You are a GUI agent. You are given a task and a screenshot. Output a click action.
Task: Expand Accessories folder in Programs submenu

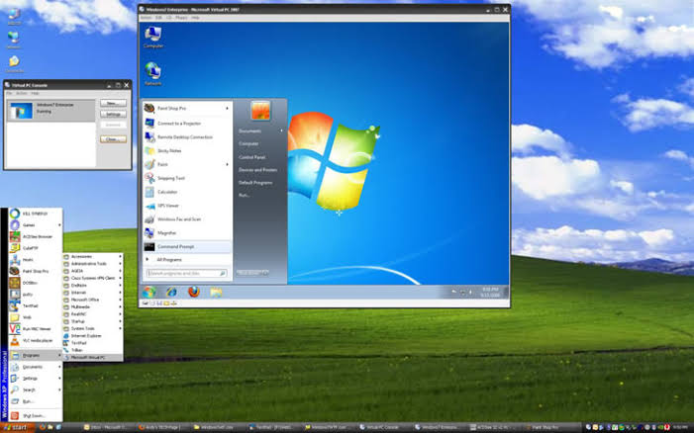[x=92, y=257]
